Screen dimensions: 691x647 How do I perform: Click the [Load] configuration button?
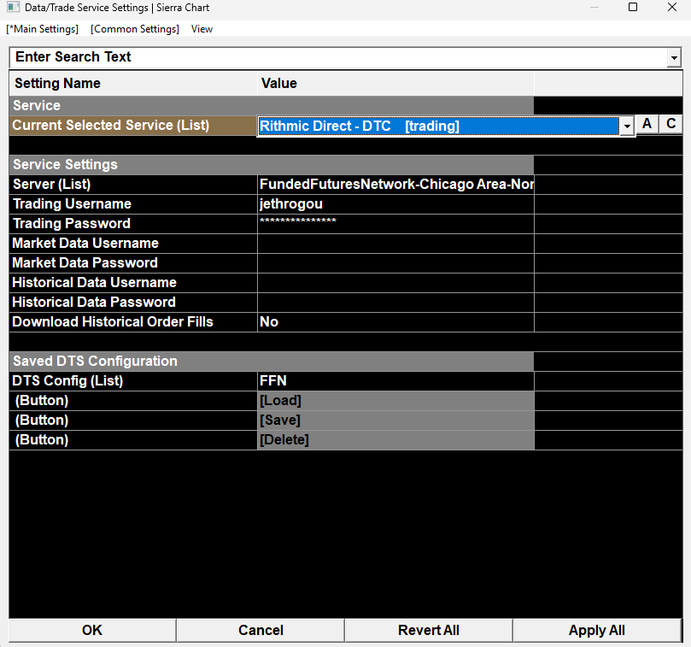395,401
